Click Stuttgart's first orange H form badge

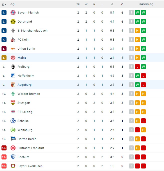(137, 103)
